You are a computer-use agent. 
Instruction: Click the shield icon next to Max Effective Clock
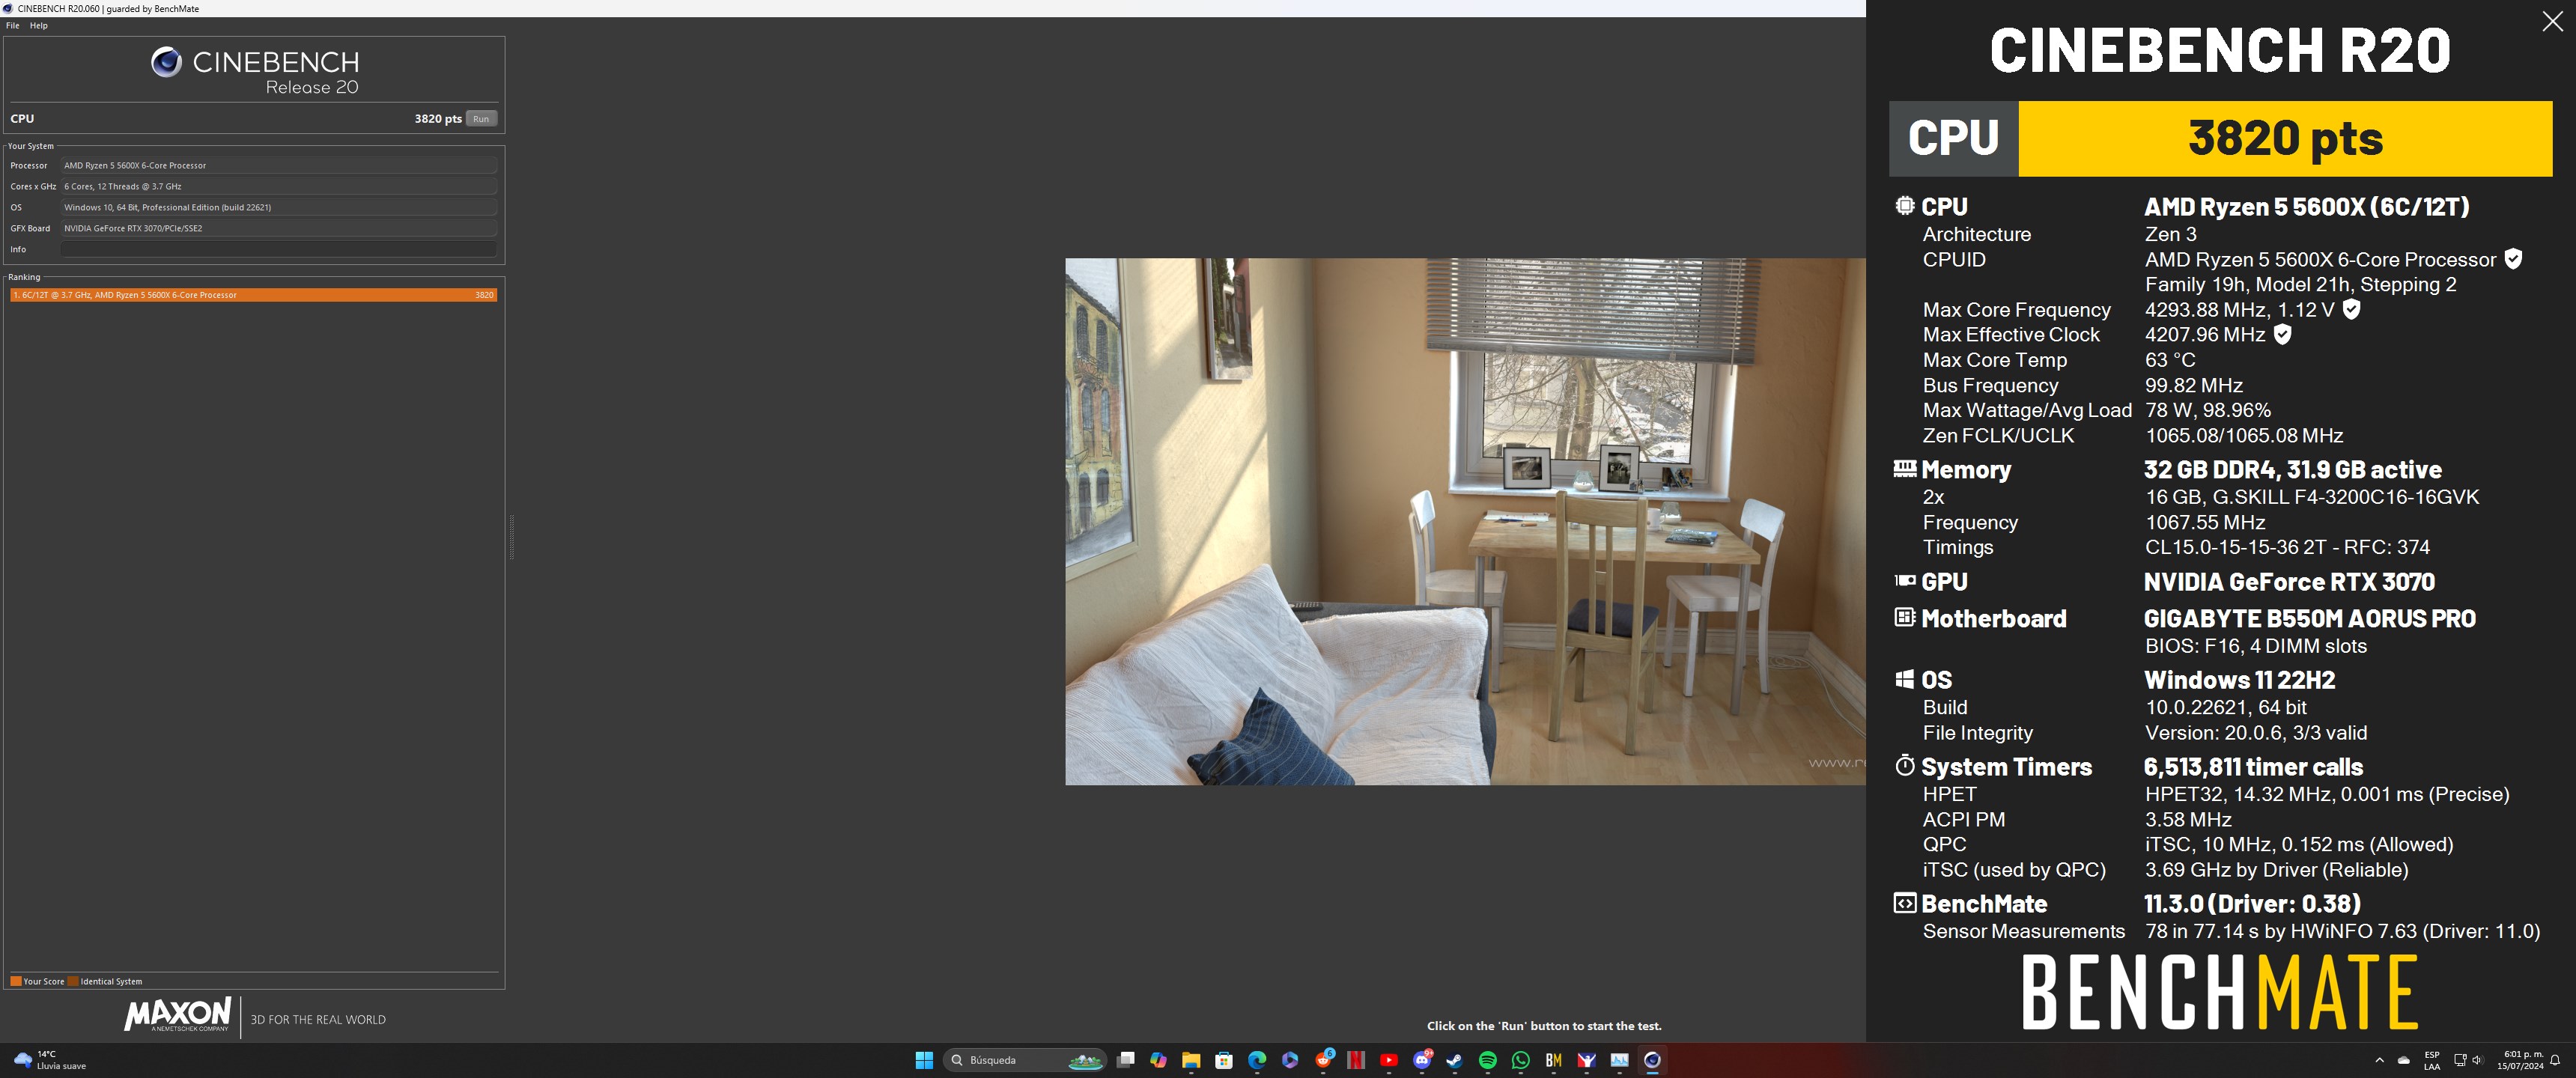(2282, 334)
